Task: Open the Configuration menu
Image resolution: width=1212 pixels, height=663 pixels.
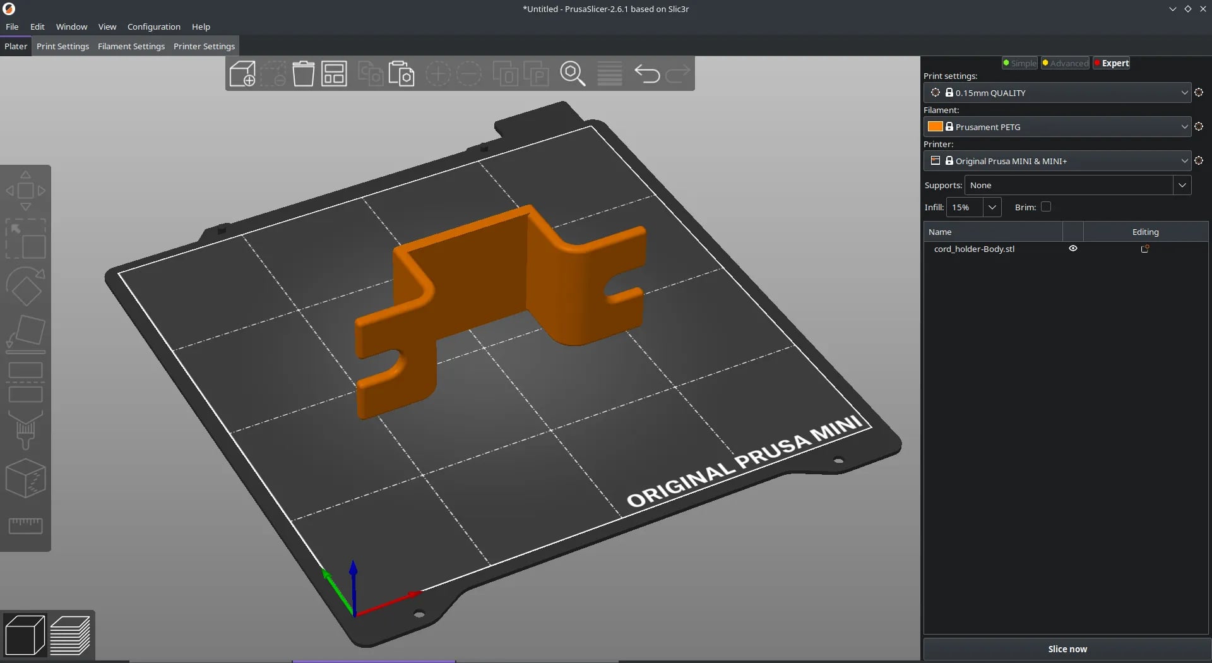Action: tap(154, 27)
